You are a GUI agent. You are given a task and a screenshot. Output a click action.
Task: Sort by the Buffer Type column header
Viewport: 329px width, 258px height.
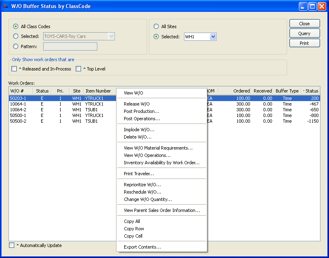pos(287,91)
